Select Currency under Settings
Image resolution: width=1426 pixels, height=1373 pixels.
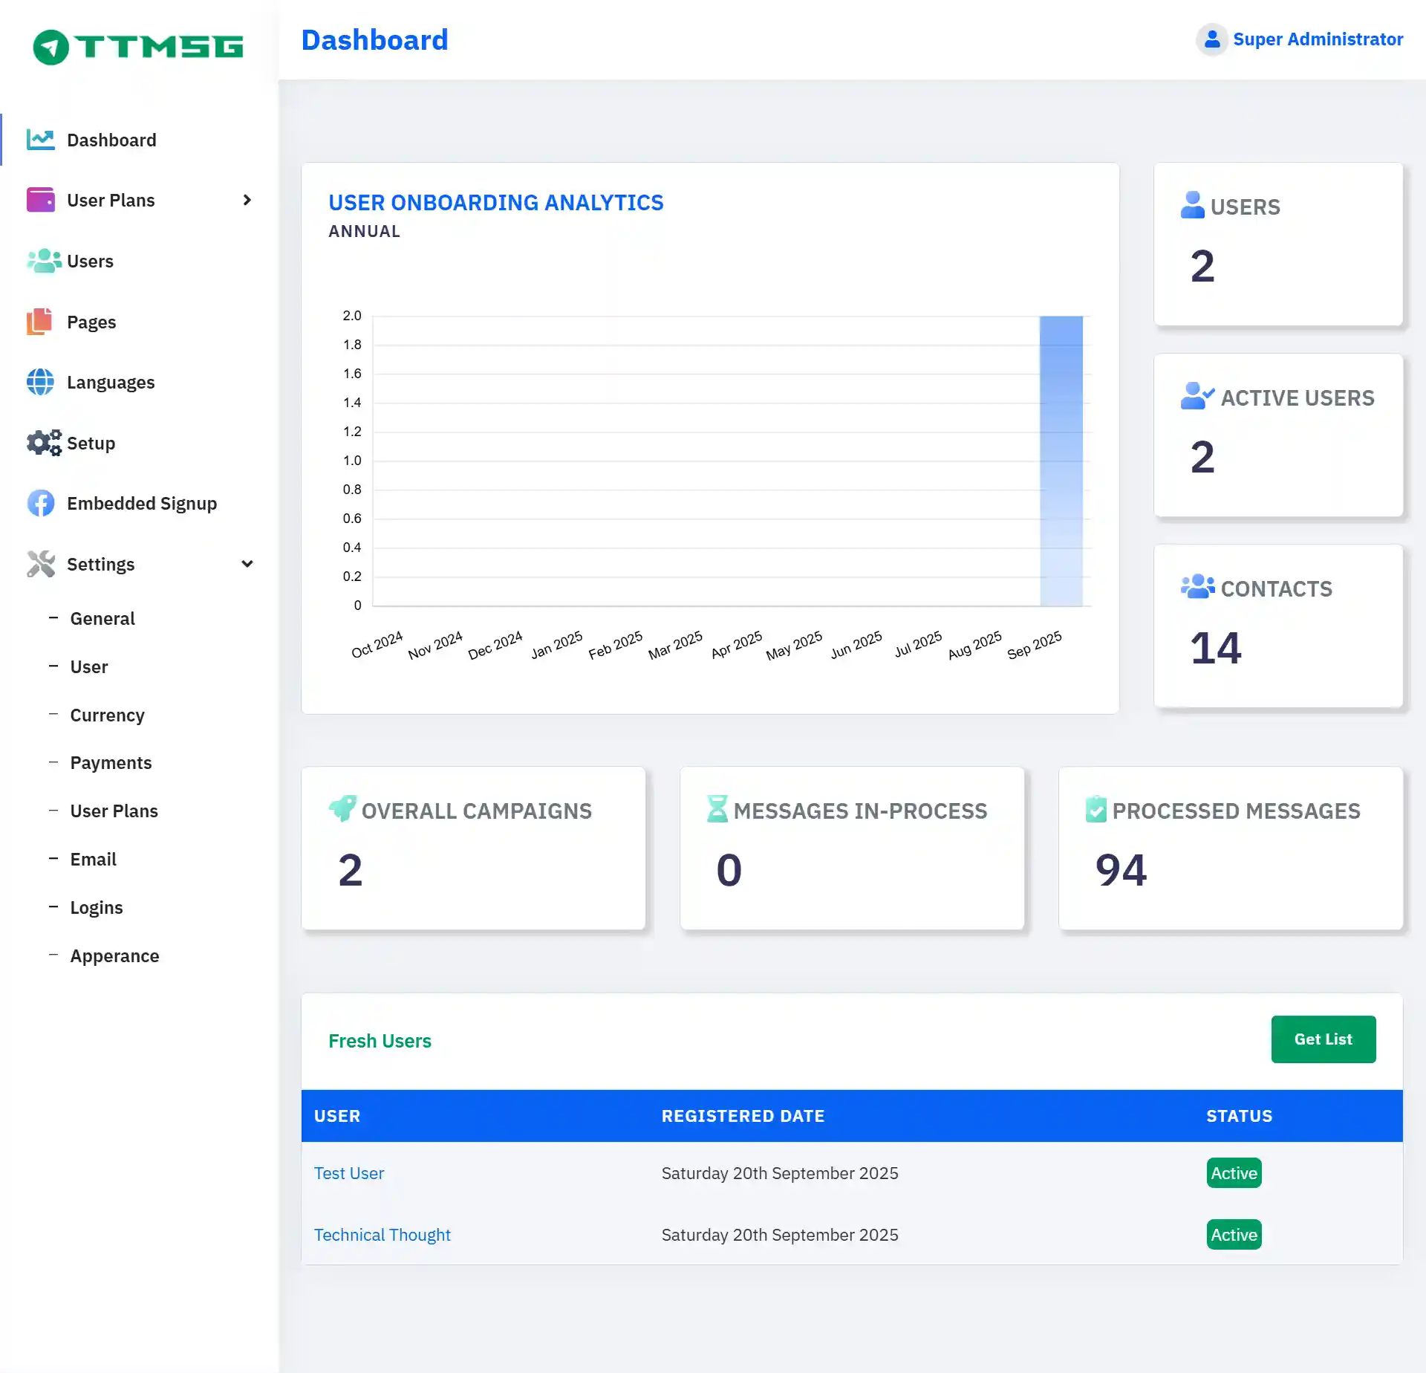click(x=107, y=715)
